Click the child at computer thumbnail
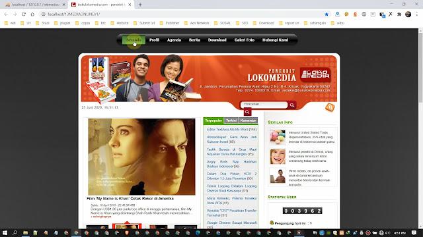Screen dimensions: 423x237 pos(278,176)
